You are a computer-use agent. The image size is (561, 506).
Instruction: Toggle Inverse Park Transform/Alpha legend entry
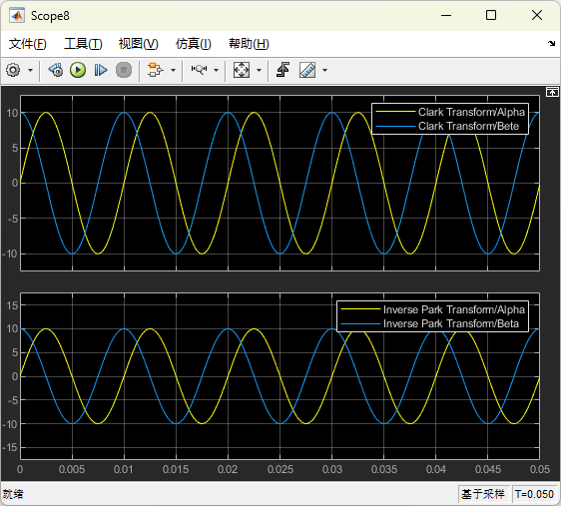[453, 309]
